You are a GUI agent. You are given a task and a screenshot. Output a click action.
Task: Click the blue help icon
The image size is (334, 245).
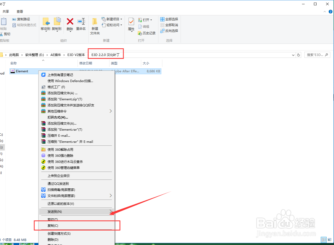(330, 11)
